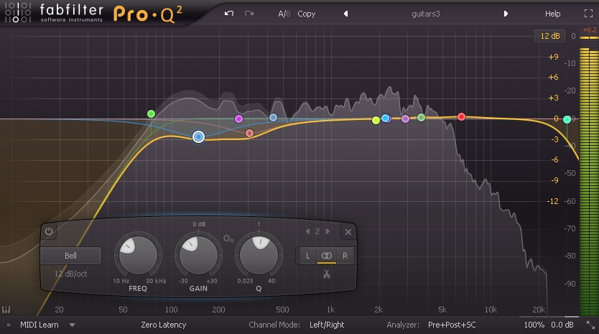Select the lavender node near 3k
The height and width of the screenshot is (334, 599).
405,119
